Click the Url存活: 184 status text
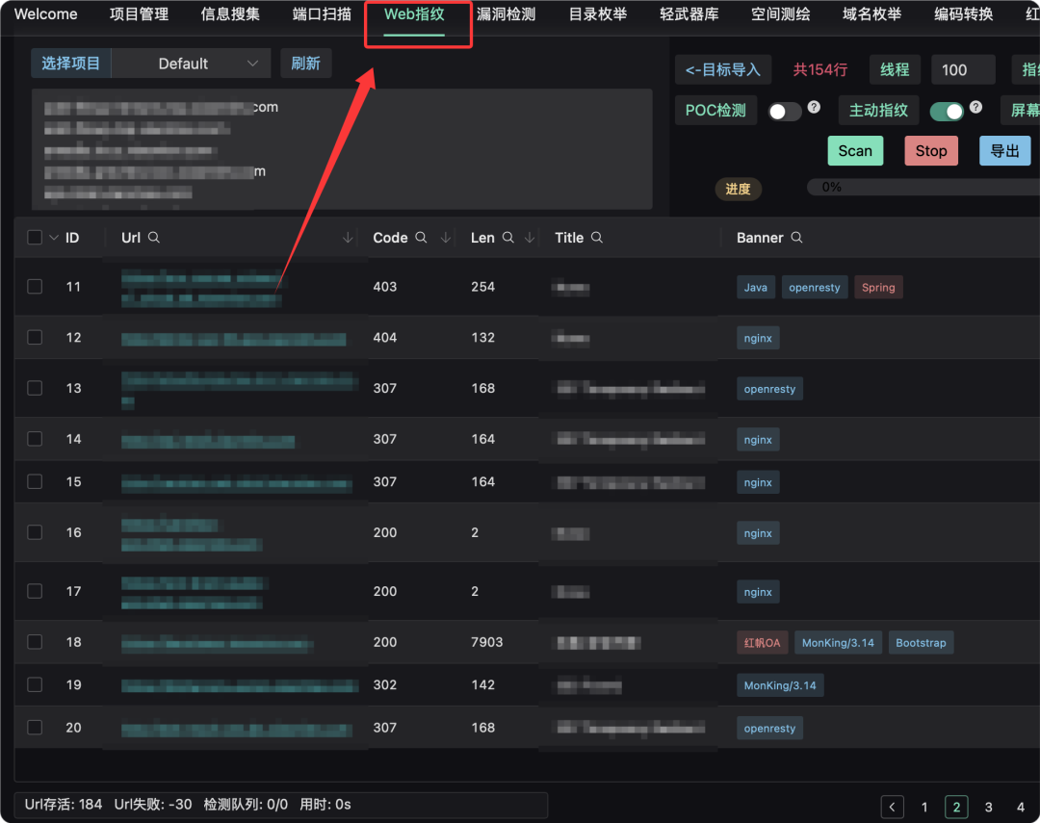This screenshot has height=823, width=1040. tap(63, 805)
